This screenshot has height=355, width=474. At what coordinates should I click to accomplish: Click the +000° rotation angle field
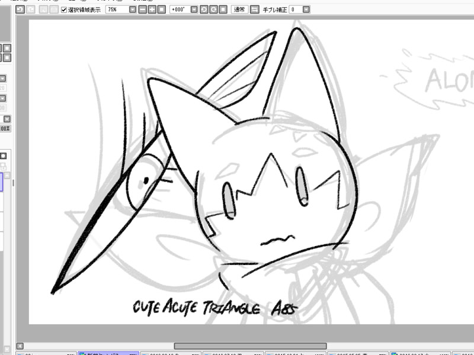pyautogui.click(x=180, y=9)
